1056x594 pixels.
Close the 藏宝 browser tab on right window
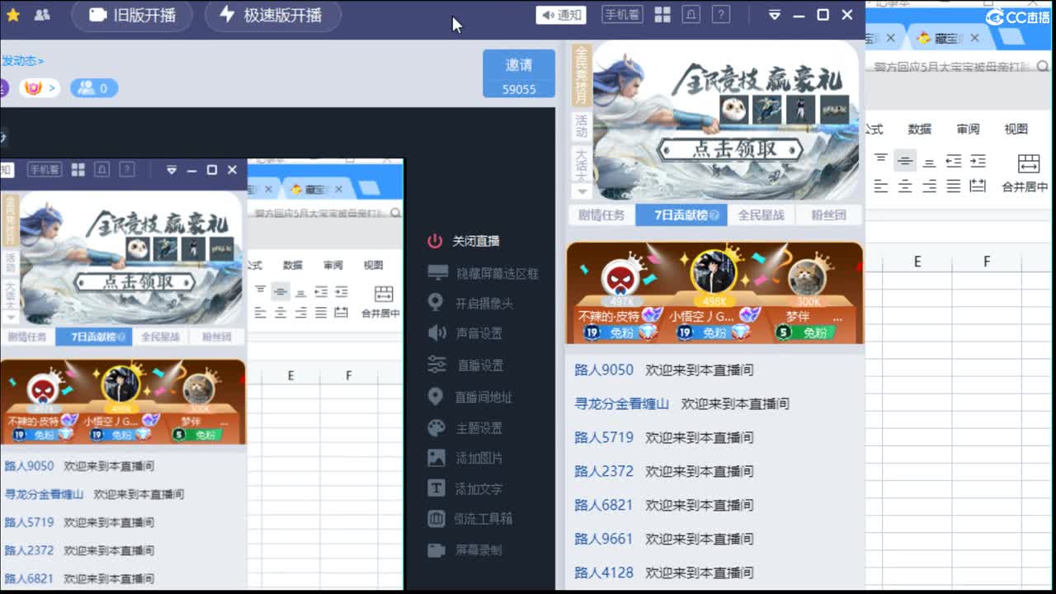(975, 38)
